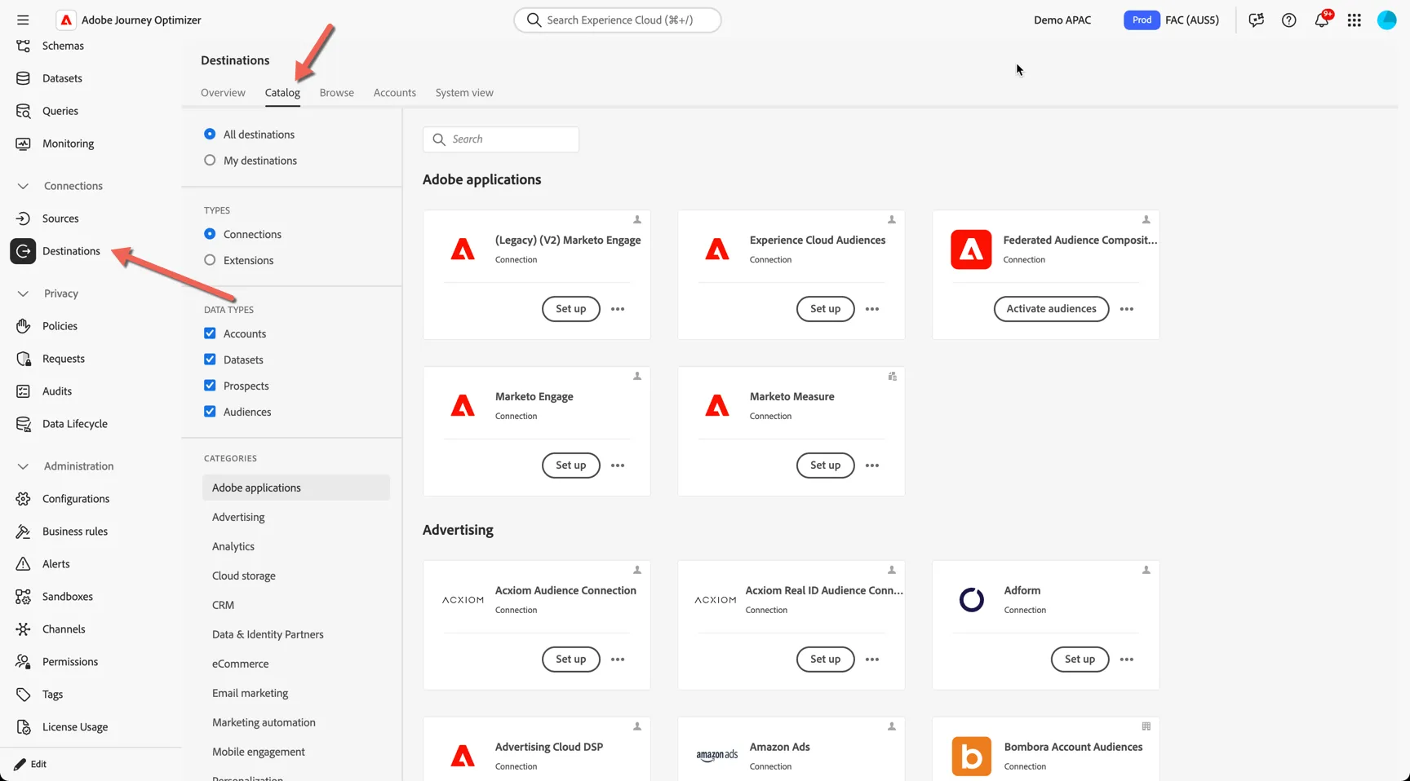Collapse the Privacy sidebar group
Image resolution: width=1410 pixels, height=781 pixels.
(x=23, y=293)
